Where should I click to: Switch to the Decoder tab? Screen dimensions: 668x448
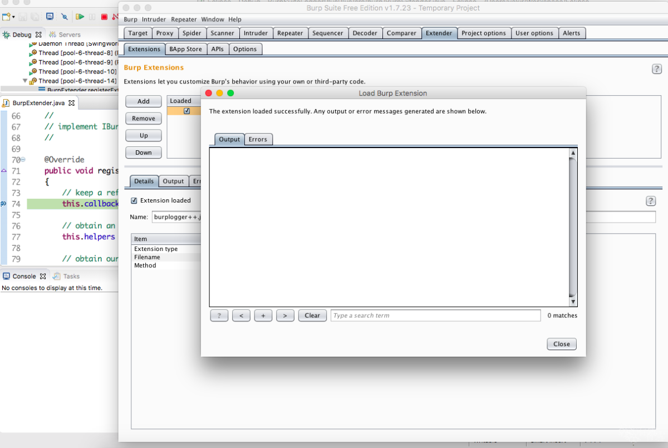365,33
